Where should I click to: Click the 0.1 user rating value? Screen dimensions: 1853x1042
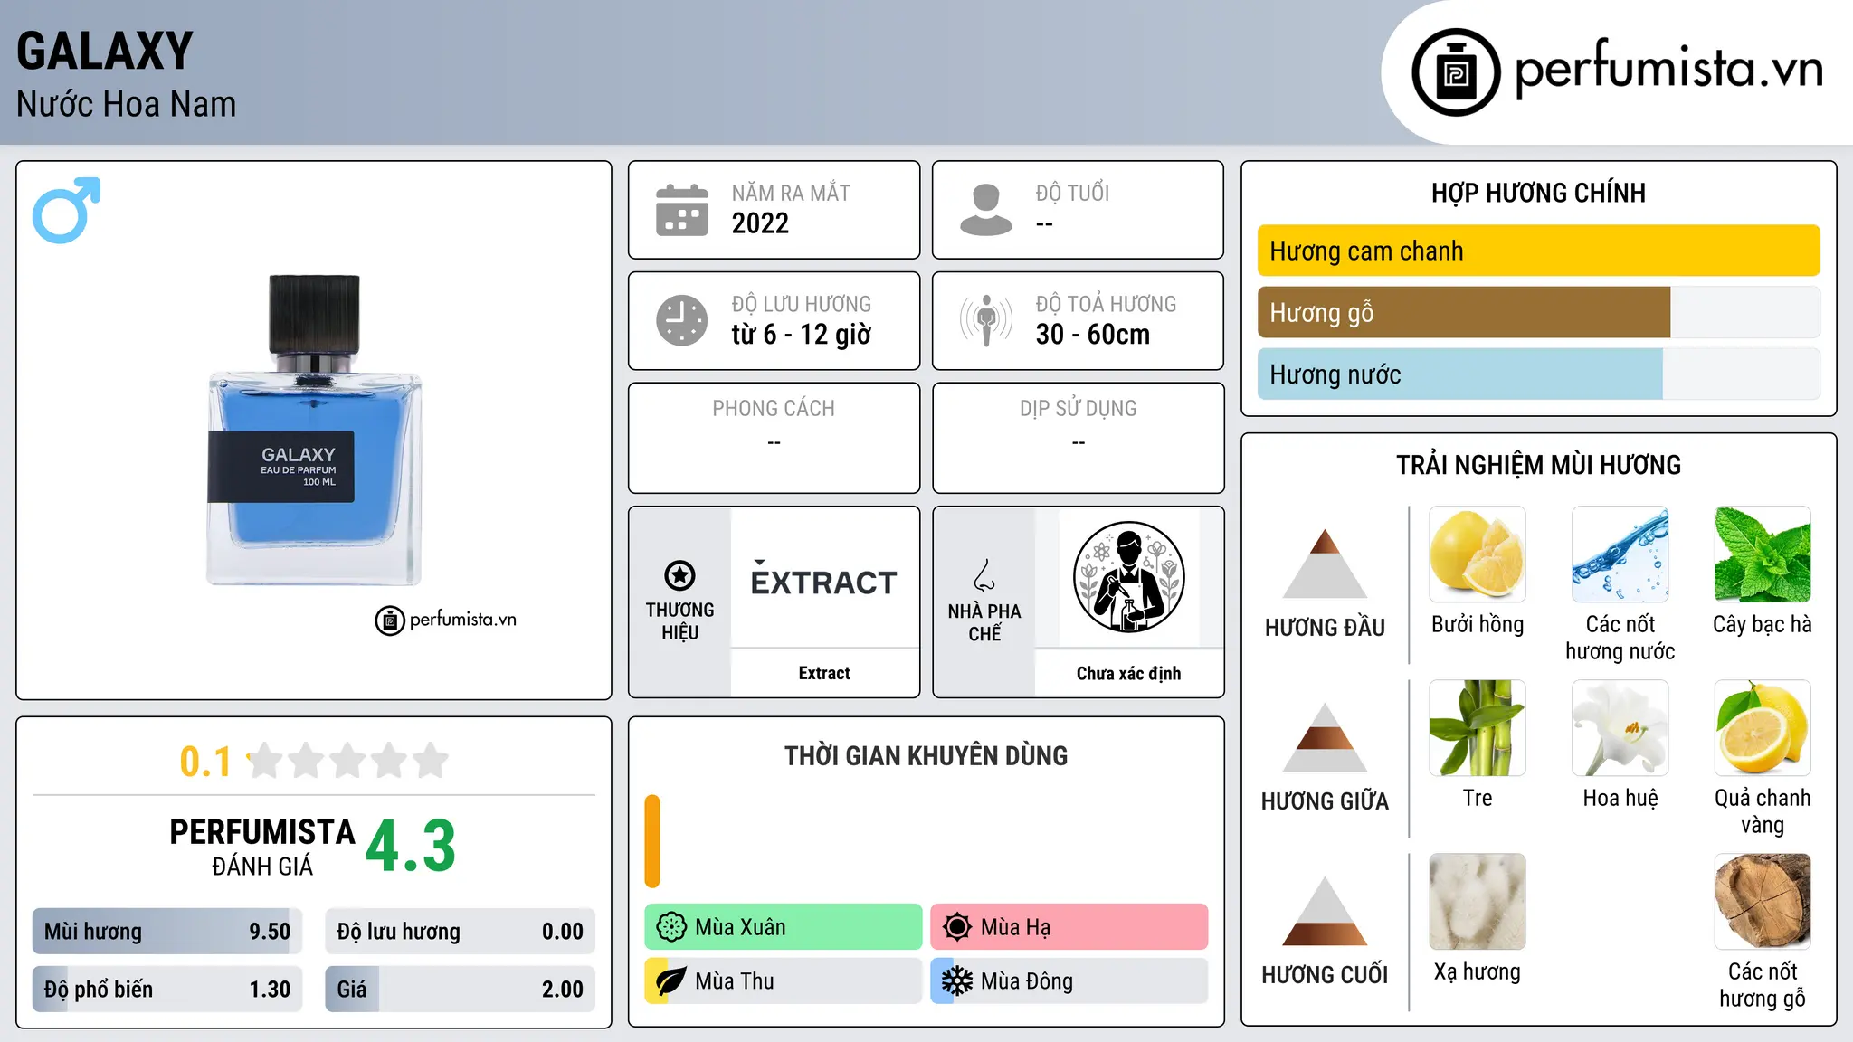tap(205, 762)
